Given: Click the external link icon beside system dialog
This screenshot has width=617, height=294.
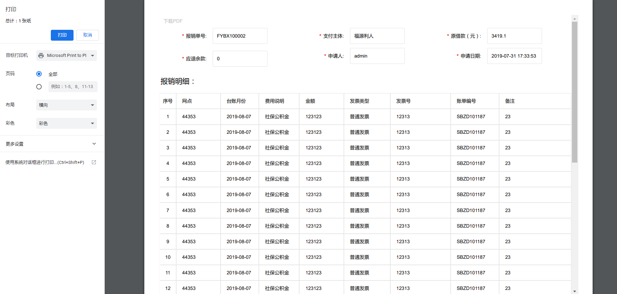Looking at the screenshot, I should (x=94, y=162).
